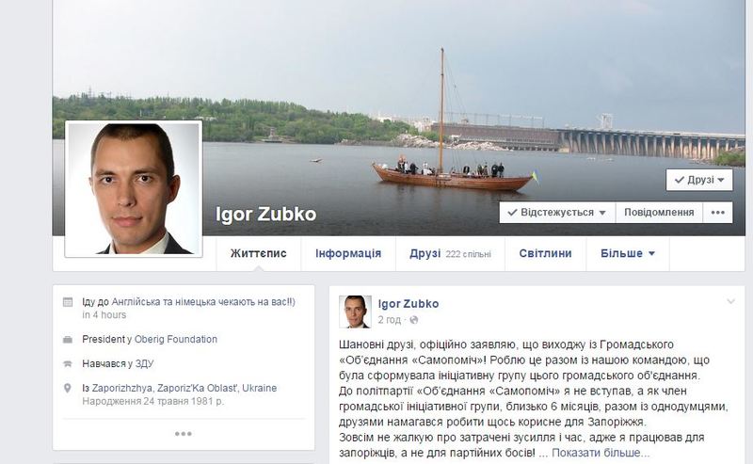Click the graduation cap education icon

point(68,364)
